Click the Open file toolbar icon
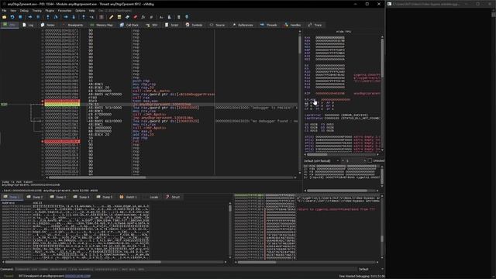 5,17
